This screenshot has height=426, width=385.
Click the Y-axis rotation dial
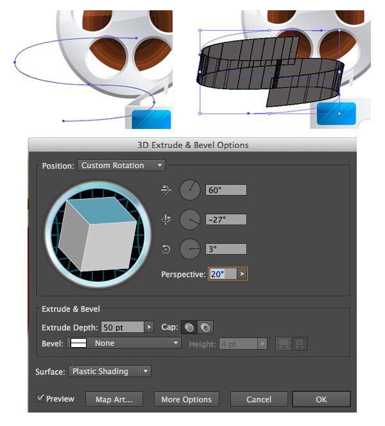tap(190, 219)
